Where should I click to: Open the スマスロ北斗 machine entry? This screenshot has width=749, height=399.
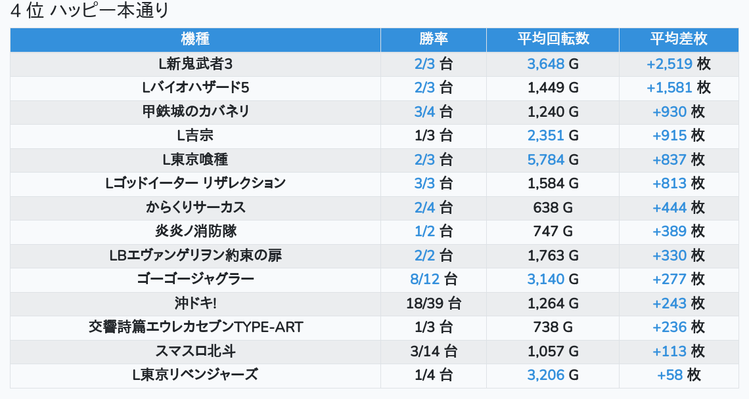[195, 351]
